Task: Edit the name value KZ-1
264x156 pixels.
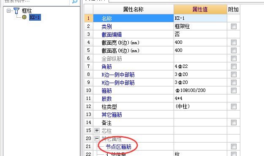Action: pyautogui.click(x=200, y=18)
